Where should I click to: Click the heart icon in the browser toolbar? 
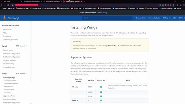tap(173, 5)
